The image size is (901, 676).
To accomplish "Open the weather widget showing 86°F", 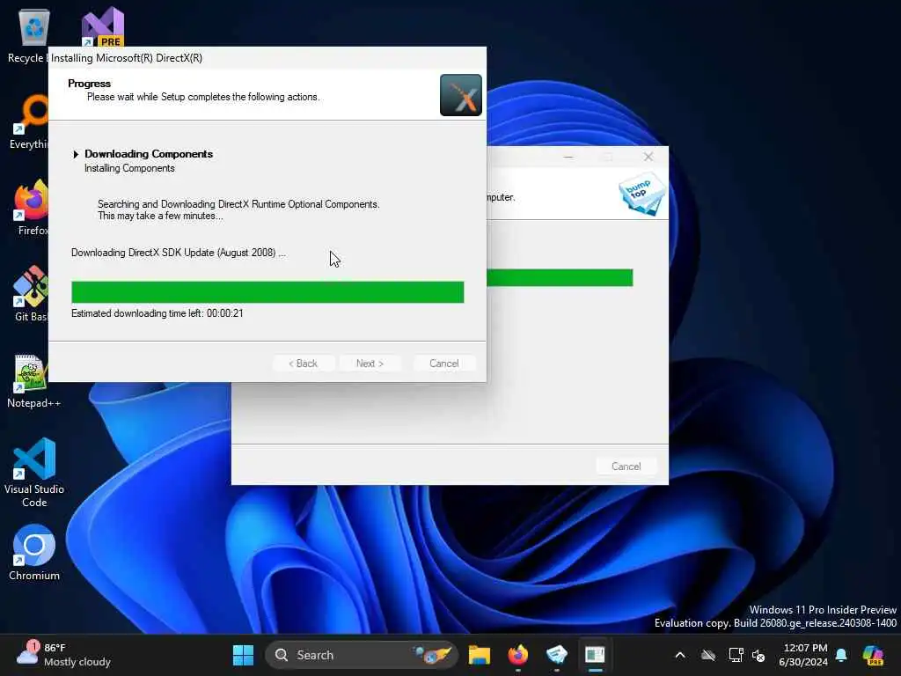I will [63, 655].
